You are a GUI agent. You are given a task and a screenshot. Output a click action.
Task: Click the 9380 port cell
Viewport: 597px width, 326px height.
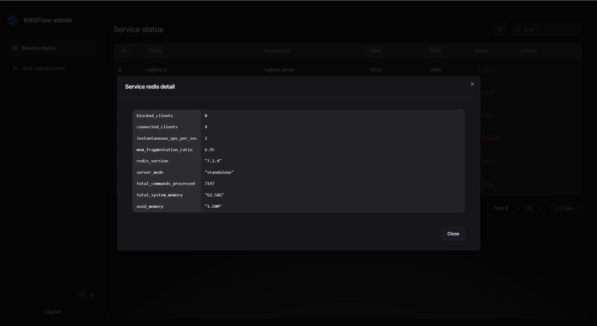click(436, 70)
